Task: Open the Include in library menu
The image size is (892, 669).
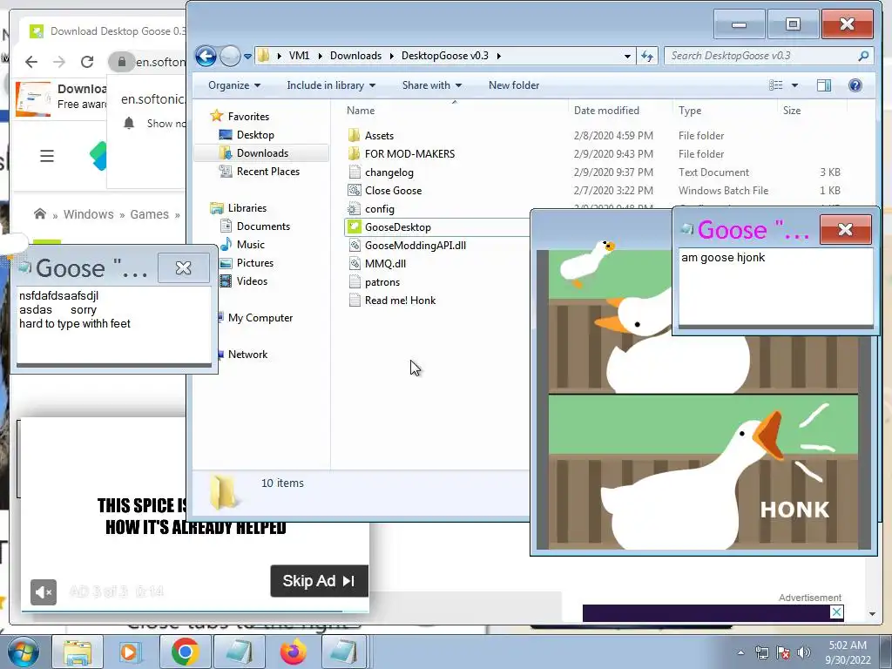Action: pyautogui.click(x=331, y=85)
